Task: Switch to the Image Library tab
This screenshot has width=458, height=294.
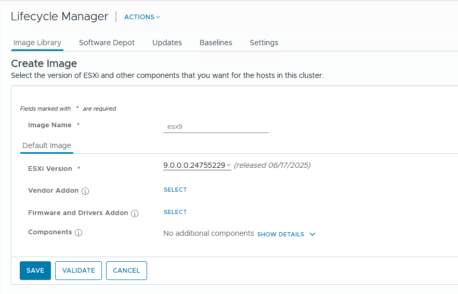Action: pos(37,43)
